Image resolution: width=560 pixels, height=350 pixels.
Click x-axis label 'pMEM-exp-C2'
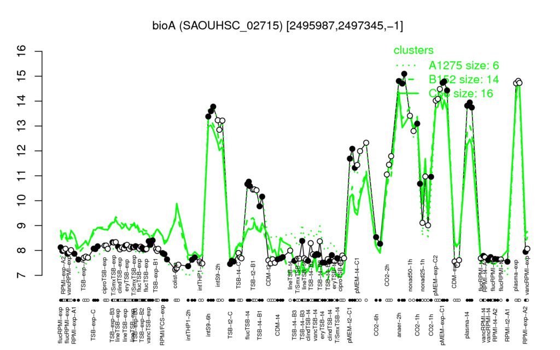(436, 275)
